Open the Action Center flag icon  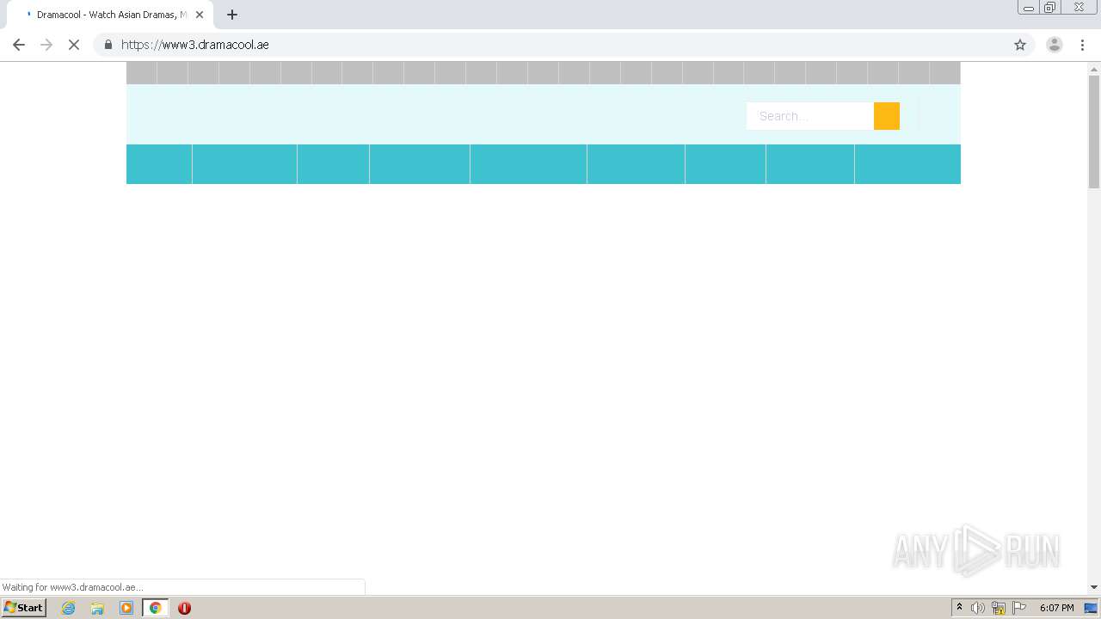pos(1019,608)
